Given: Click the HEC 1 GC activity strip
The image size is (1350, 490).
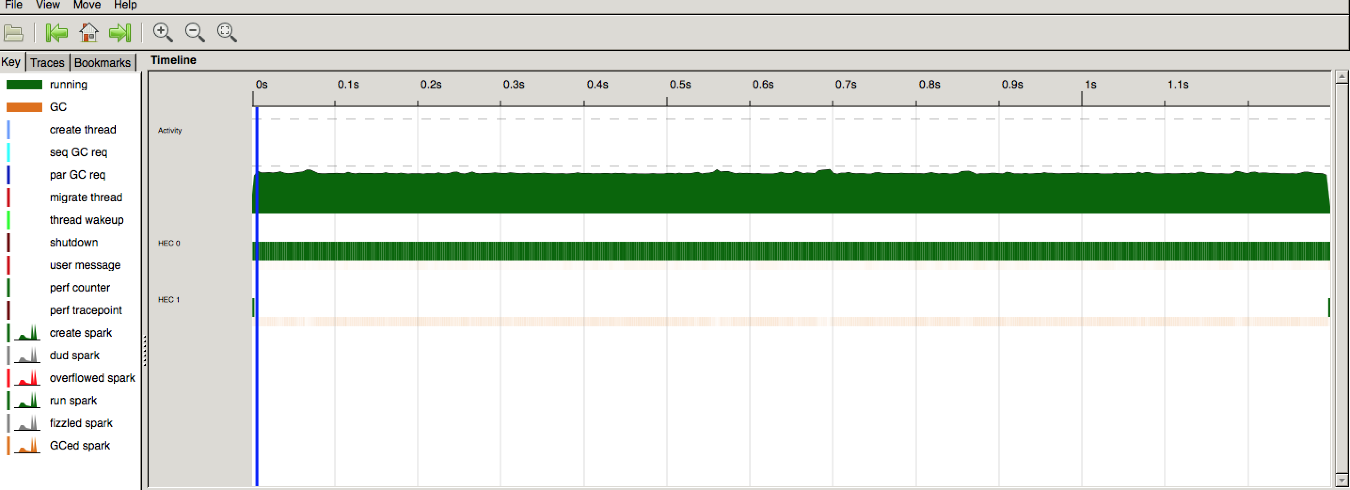Looking at the screenshot, I should (791, 321).
